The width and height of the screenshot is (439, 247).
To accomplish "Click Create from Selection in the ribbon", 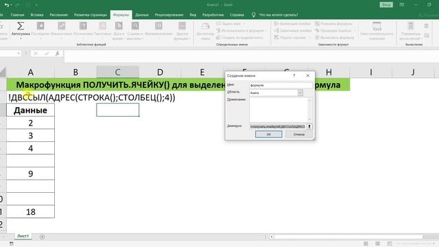I will 239,37.
